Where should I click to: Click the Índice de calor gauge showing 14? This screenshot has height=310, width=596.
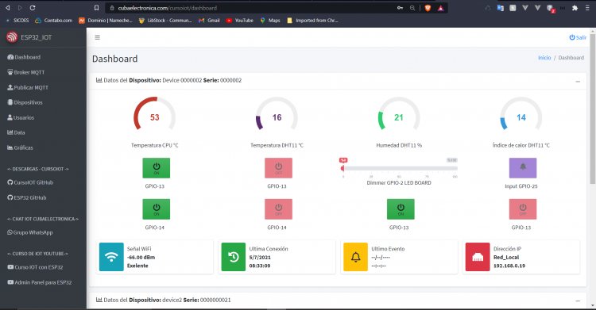521,115
